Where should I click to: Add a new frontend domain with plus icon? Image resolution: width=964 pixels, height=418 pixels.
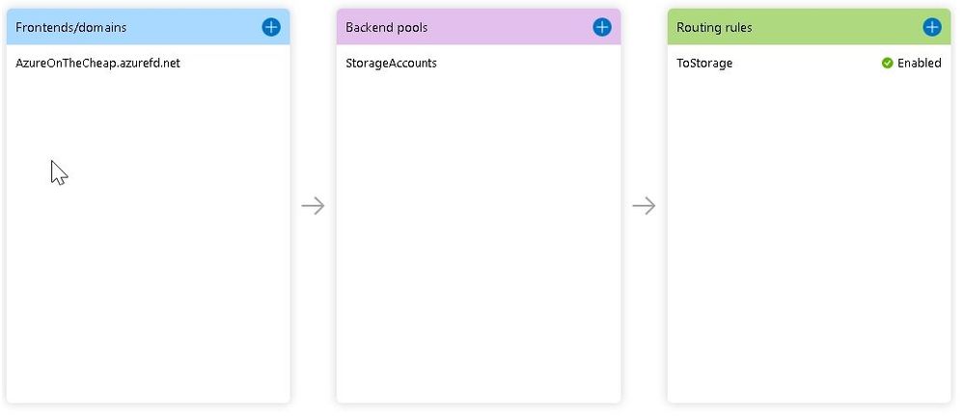point(271,27)
